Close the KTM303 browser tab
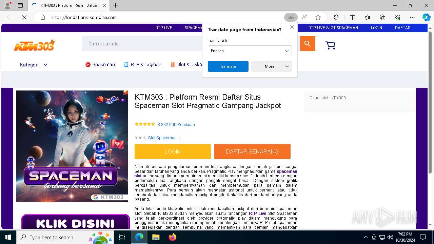This screenshot has height=244, width=434. point(104,5)
